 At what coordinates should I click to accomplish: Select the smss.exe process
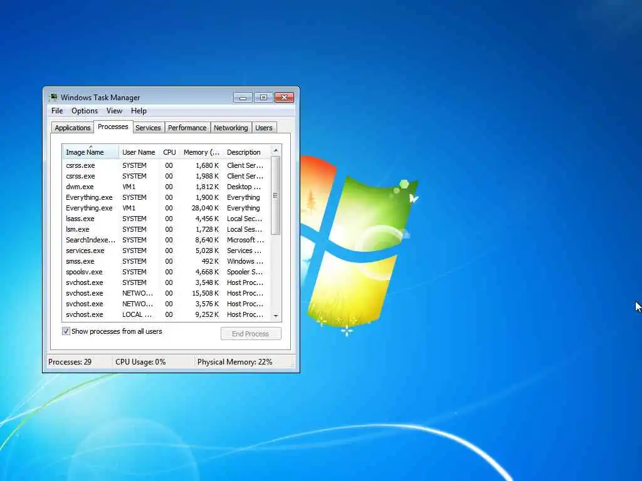[166, 261]
